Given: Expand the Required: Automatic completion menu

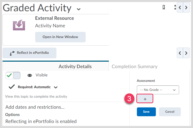Looking at the screenshot, I should pos(56,87).
